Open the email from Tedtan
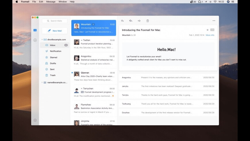Image resolution: width=250 pixels, height=141 pixels. [94, 44]
